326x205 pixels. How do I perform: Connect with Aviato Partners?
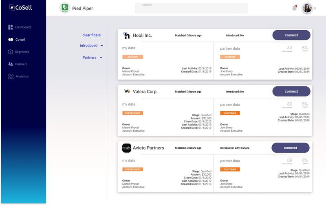291,148
